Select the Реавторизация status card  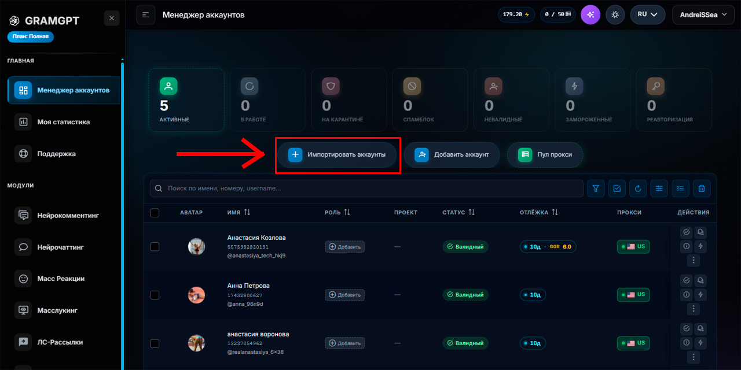click(x=673, y=100)
